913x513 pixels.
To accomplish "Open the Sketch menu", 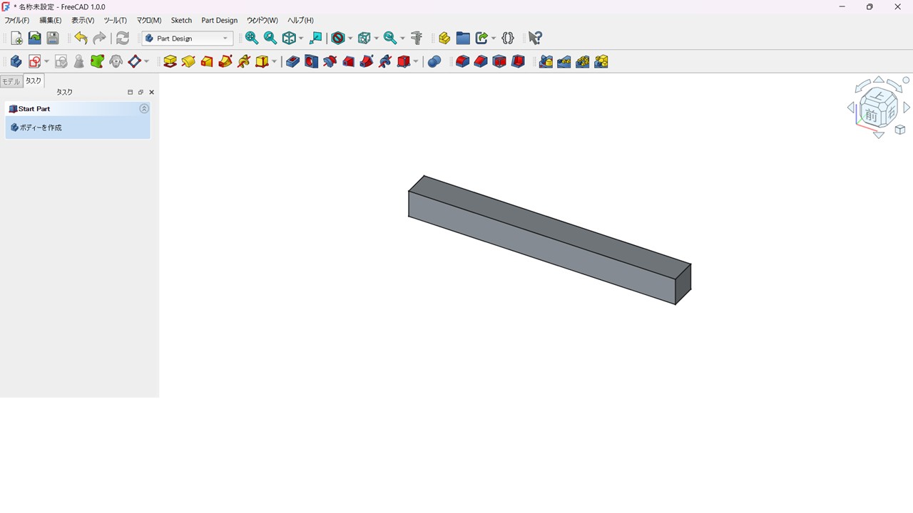I will tap(181, 20).
